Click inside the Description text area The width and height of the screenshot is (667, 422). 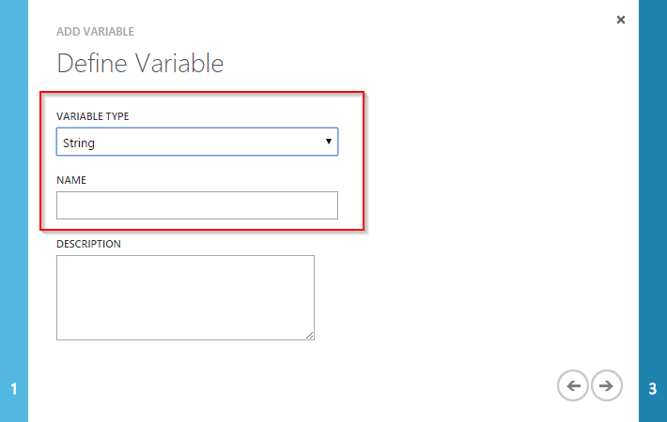pos(185,296)
